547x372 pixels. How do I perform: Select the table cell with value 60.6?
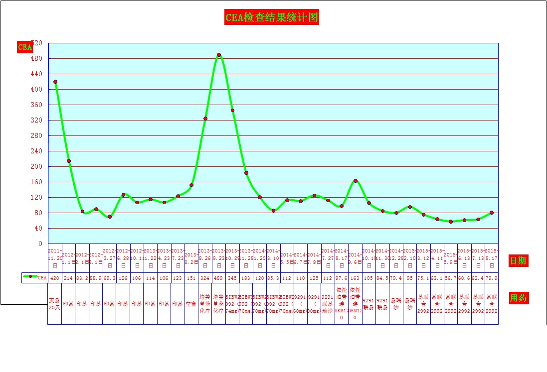pyautogui.click(x=464, y=278)
